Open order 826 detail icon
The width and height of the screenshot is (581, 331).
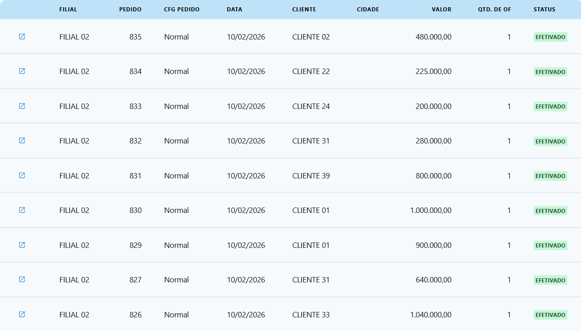[22, 314]
